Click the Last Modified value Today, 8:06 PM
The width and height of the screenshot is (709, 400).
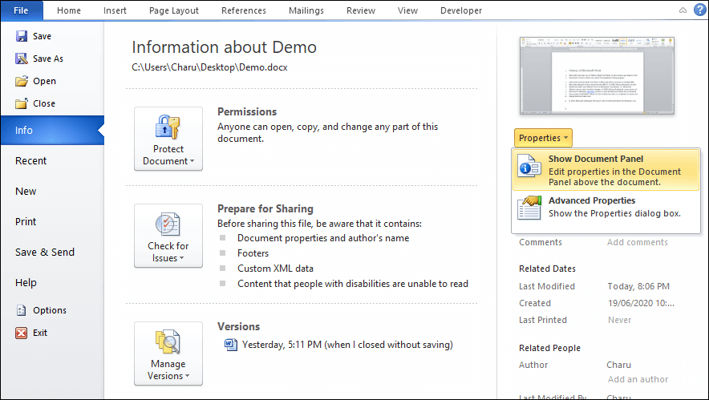(638, 286)
